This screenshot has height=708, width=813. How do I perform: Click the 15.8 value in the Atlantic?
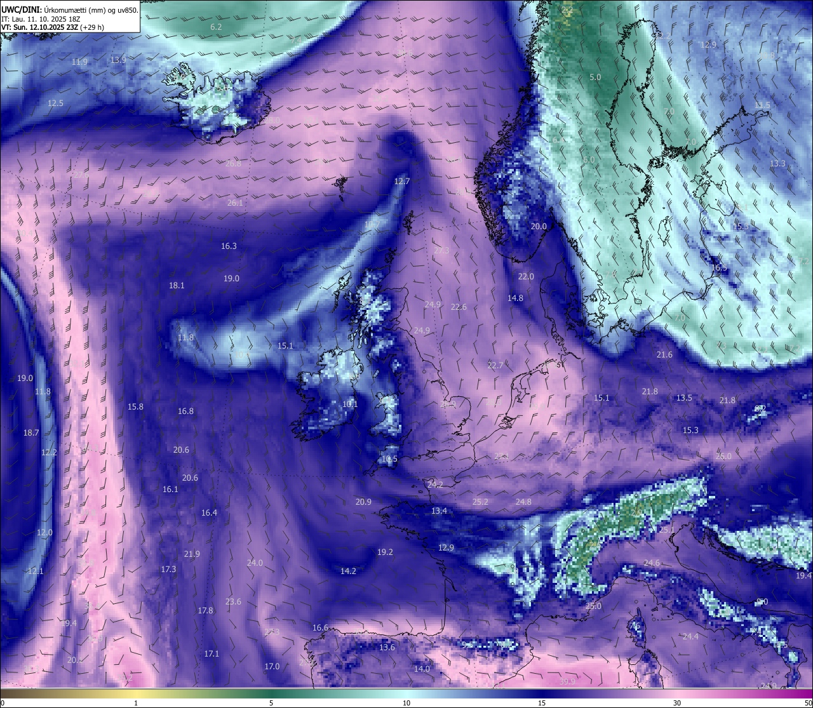pos(135,406)
